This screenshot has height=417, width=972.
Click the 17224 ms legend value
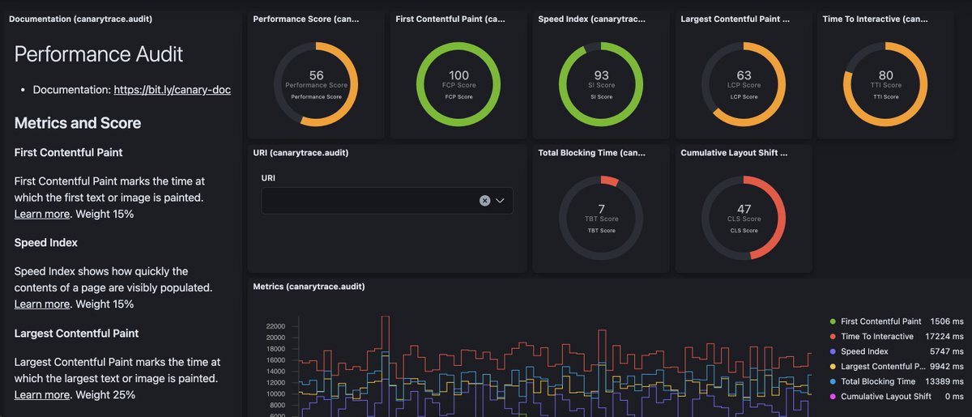[x=945, y=336]
